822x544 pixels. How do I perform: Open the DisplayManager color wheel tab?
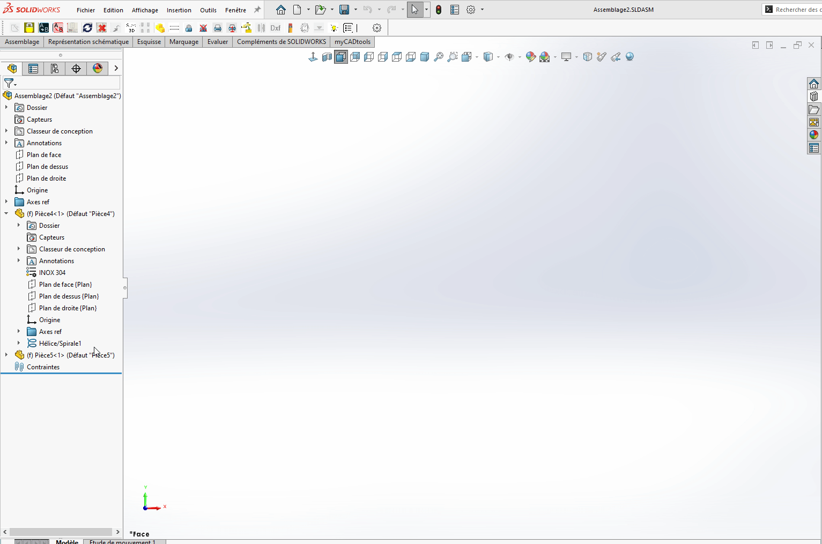pyautogui.click(x=98, y=68)
